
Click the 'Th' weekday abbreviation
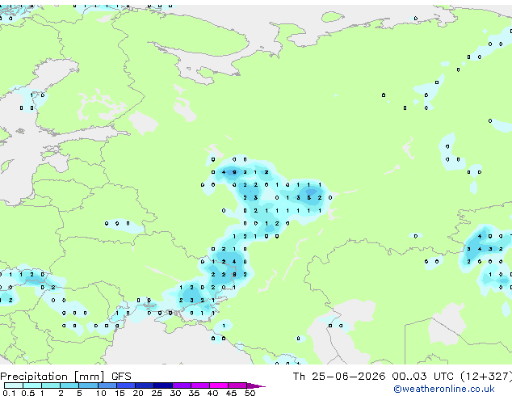pyautogui.click(x=299, y=377)
